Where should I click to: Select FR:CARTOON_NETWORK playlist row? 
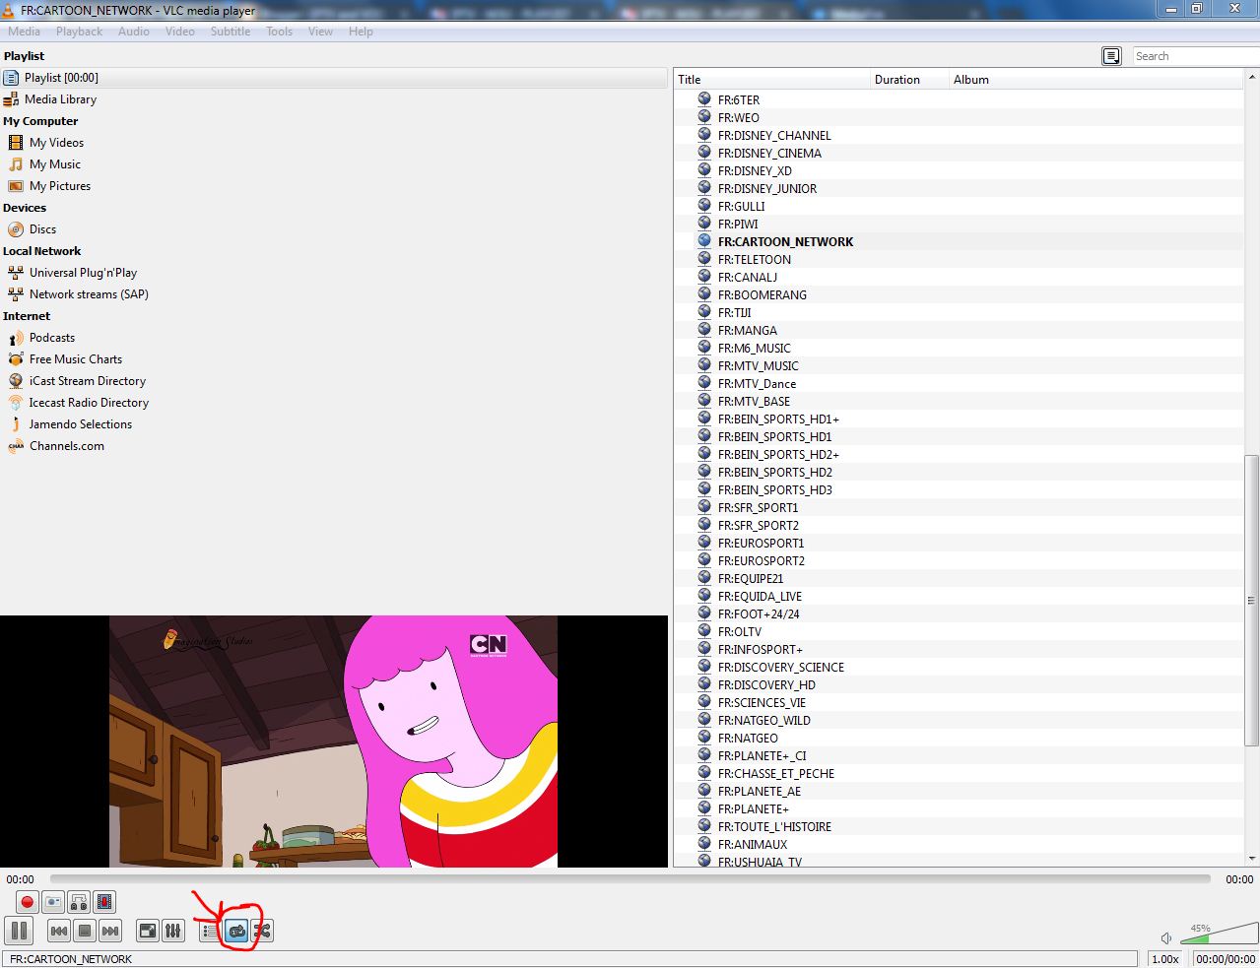coord(785,242)
